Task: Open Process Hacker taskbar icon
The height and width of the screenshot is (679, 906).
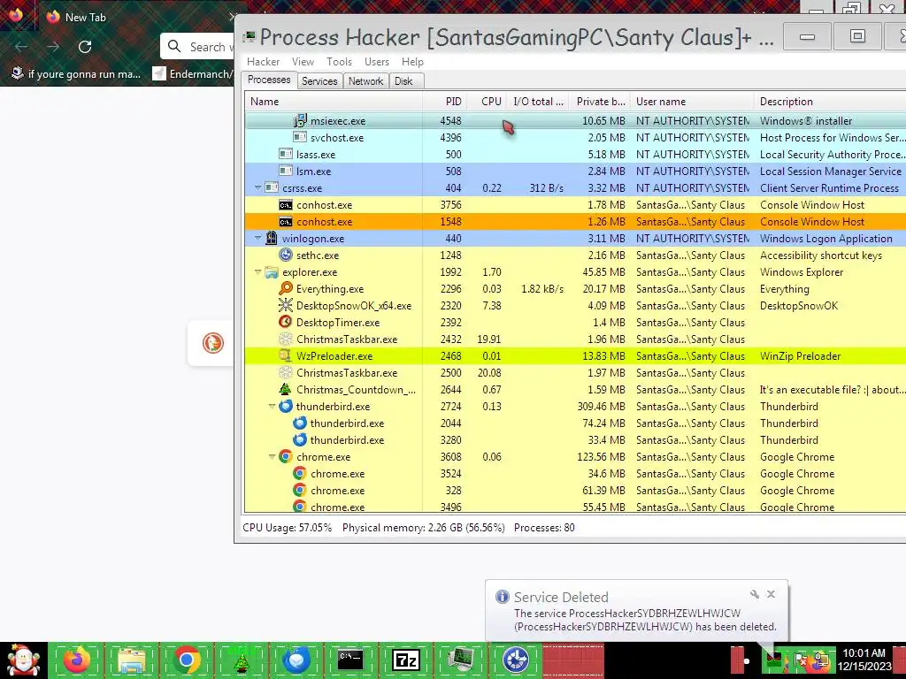Action: 460,660
